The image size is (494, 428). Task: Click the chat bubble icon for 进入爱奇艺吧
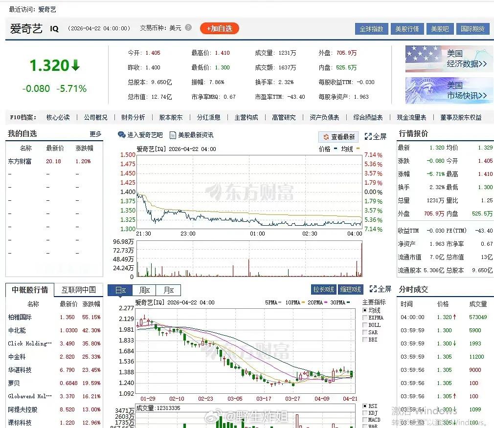121,135
